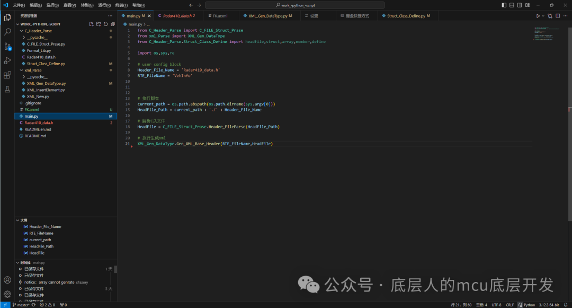Click the master branch in status bar
This screenshot has height=308, width=572.
[23, 305]
